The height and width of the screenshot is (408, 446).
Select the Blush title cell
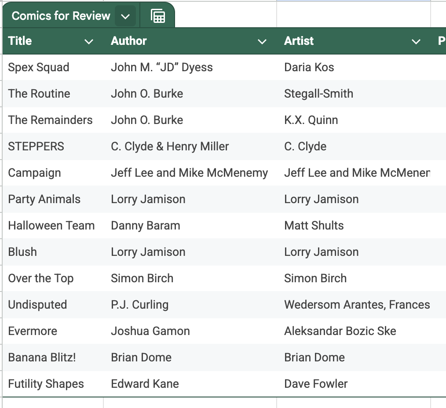point(53,252)
